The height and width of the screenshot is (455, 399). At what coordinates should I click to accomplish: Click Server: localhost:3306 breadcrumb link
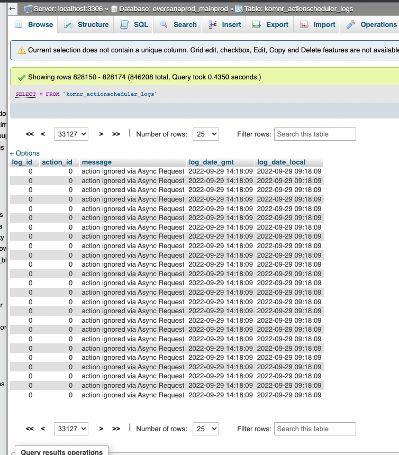(68, 9)
